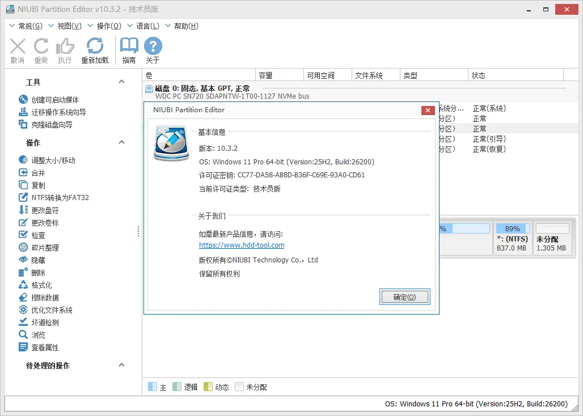The image size is (583, 416).
Task: Select 创建可启动媒体 tool icon
Action: [x=23, y=100]
